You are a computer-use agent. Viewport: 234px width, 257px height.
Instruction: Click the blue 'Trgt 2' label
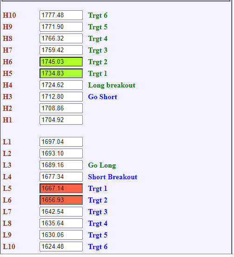click(x=98, y=200)
